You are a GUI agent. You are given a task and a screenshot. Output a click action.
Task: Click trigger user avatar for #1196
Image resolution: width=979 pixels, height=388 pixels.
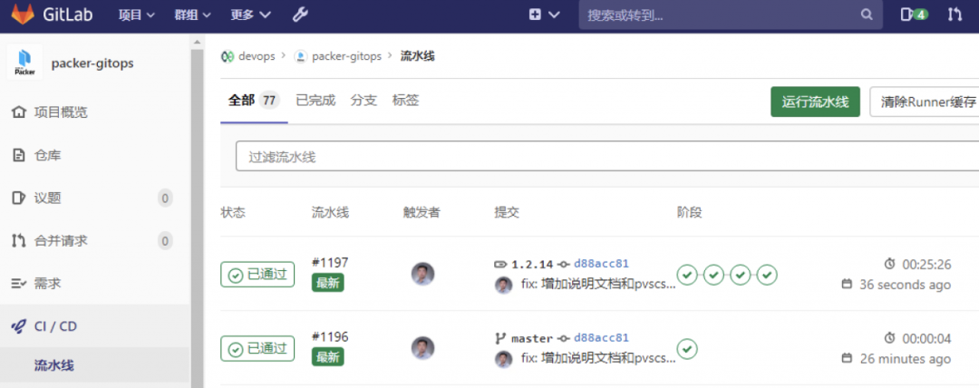[422, 348]
